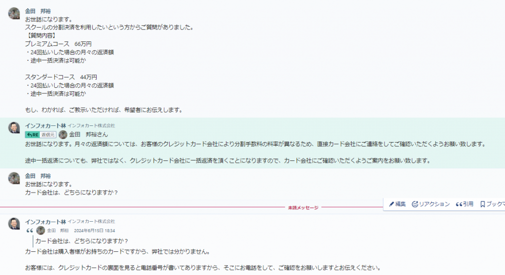This screenshot has width=505, height=275.
Task: Click line カード会社は購入者様がお持ちのカードですから
Action: click(x=118, y=252)
